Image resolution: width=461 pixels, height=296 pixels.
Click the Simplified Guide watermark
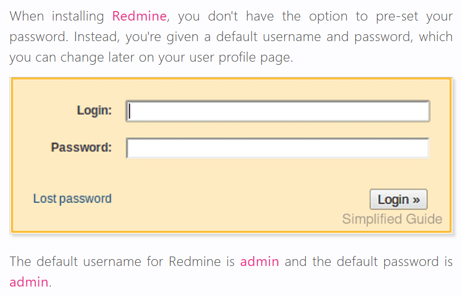point(392,219)
